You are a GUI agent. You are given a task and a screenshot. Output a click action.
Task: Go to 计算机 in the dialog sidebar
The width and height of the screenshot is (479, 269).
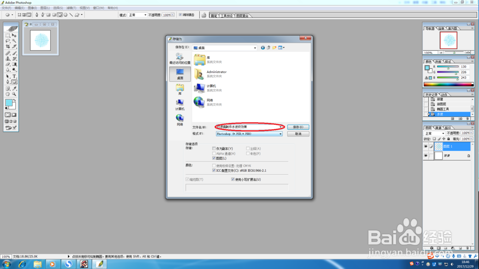[x=180, y=104]
